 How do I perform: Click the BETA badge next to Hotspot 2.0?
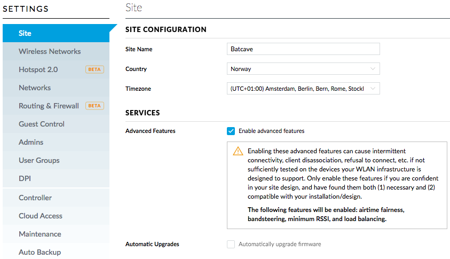(94, 69)
